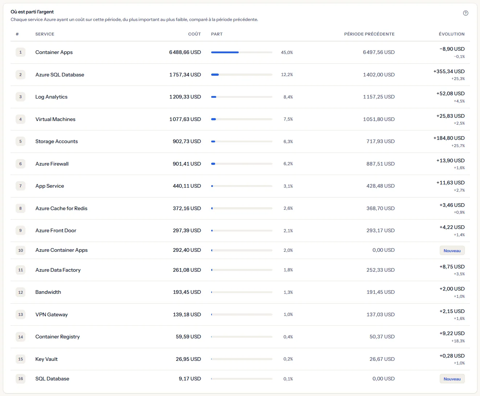This screenshot has width=480, height=396.
Task: Click the cost value 440,11 USD
Action: pos(187,186)
